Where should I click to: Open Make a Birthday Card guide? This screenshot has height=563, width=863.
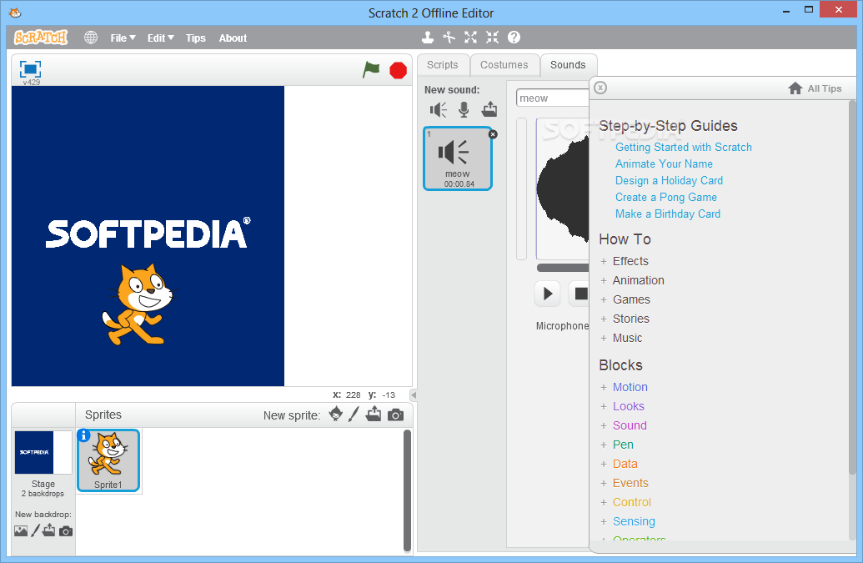click(x=668, y=214)
